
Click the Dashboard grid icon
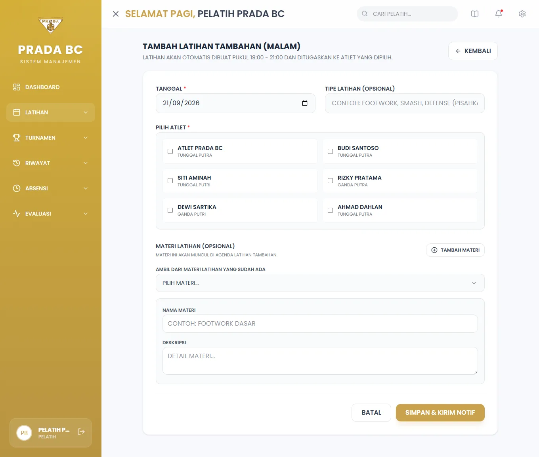pyautogui.click(x=17, y=87)
